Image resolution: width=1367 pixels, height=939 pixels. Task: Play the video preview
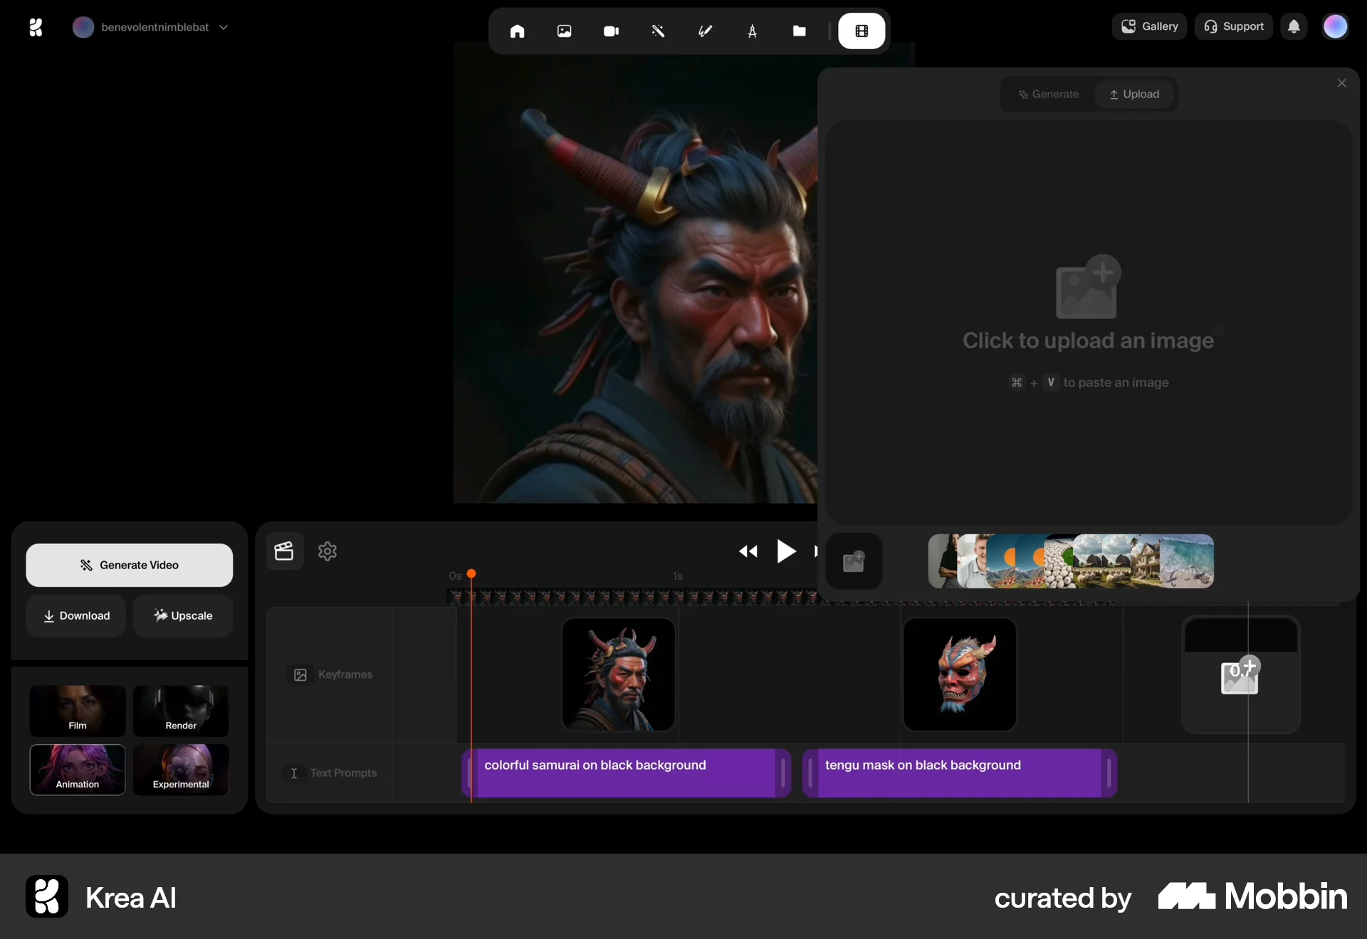[786, 551]
